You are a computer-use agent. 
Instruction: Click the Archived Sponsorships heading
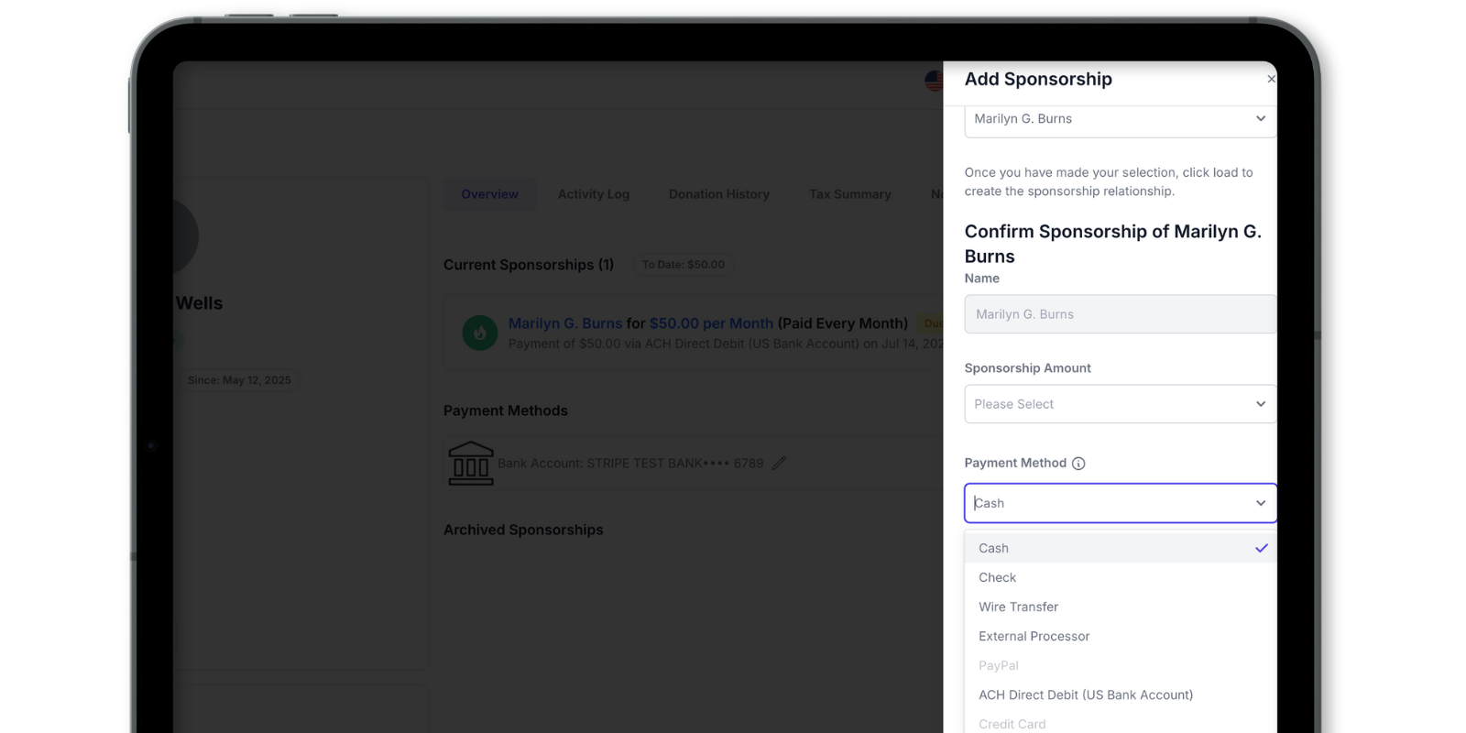coord(523,530)
